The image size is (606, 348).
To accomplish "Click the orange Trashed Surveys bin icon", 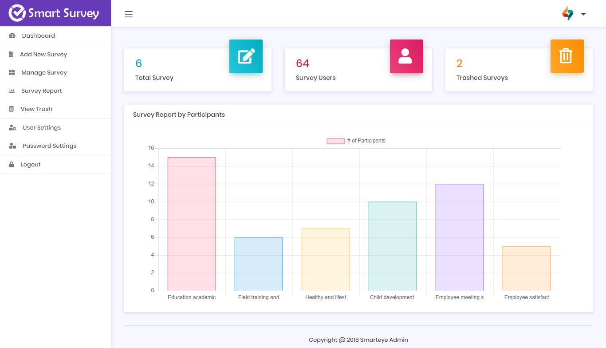I will pos(567,56).
